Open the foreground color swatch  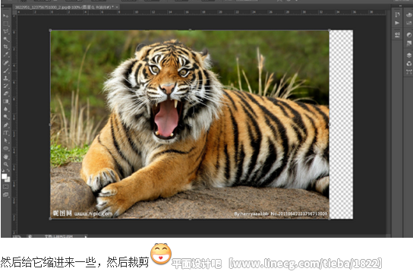[5, 176]
